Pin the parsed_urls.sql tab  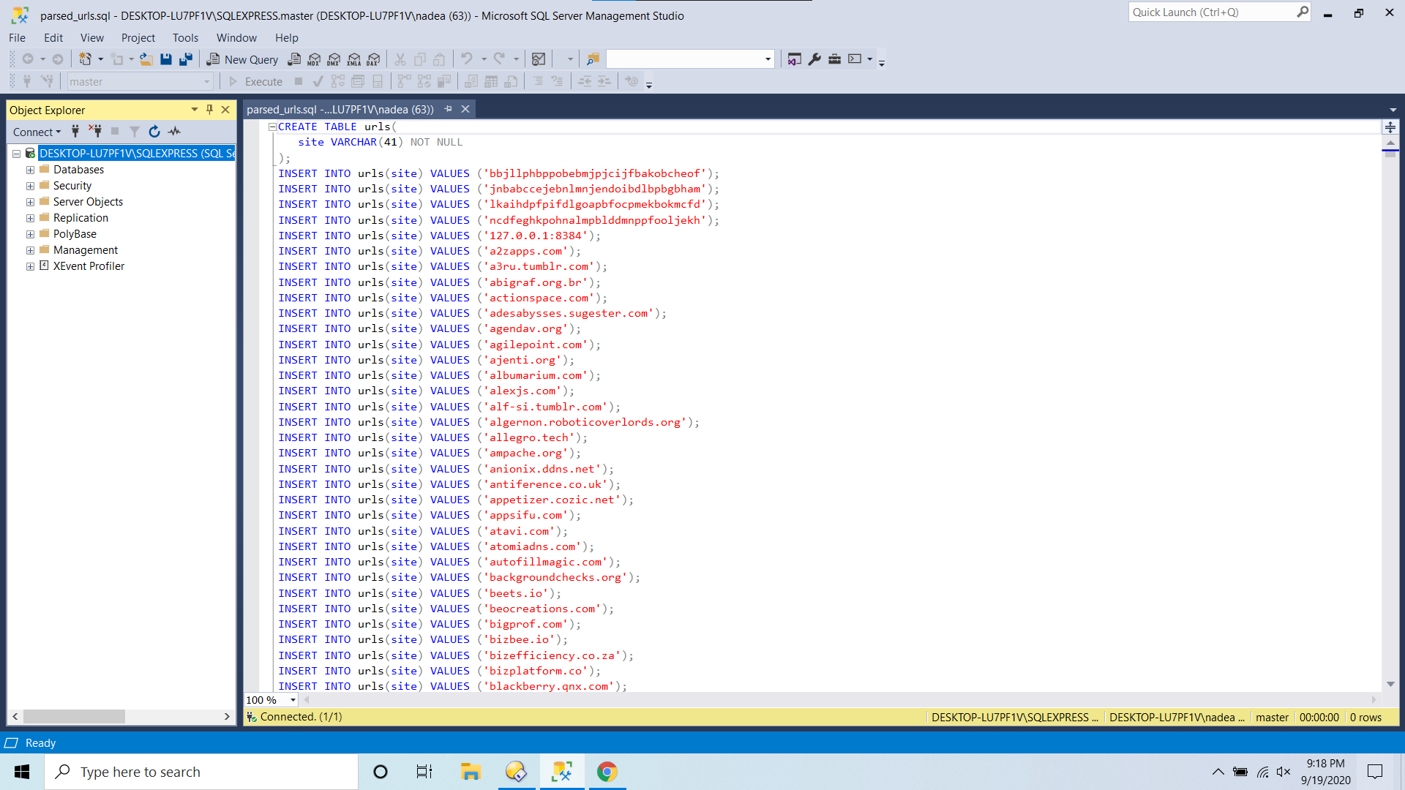click(x=449, y=109)
